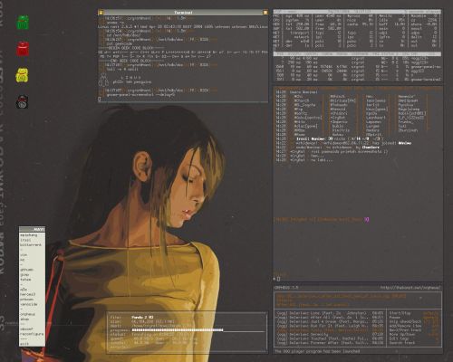This screenshot has width=453, height=362.
Task: Click the Terminal window's top-right corner button
Action: (265, 13)
